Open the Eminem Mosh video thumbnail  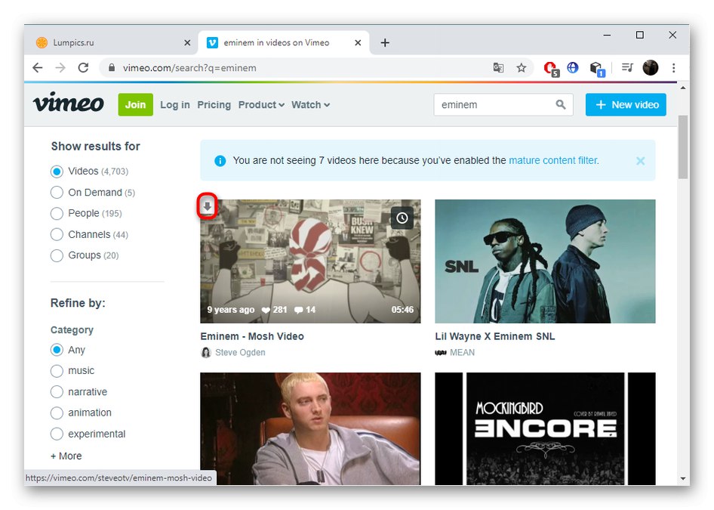310,261
